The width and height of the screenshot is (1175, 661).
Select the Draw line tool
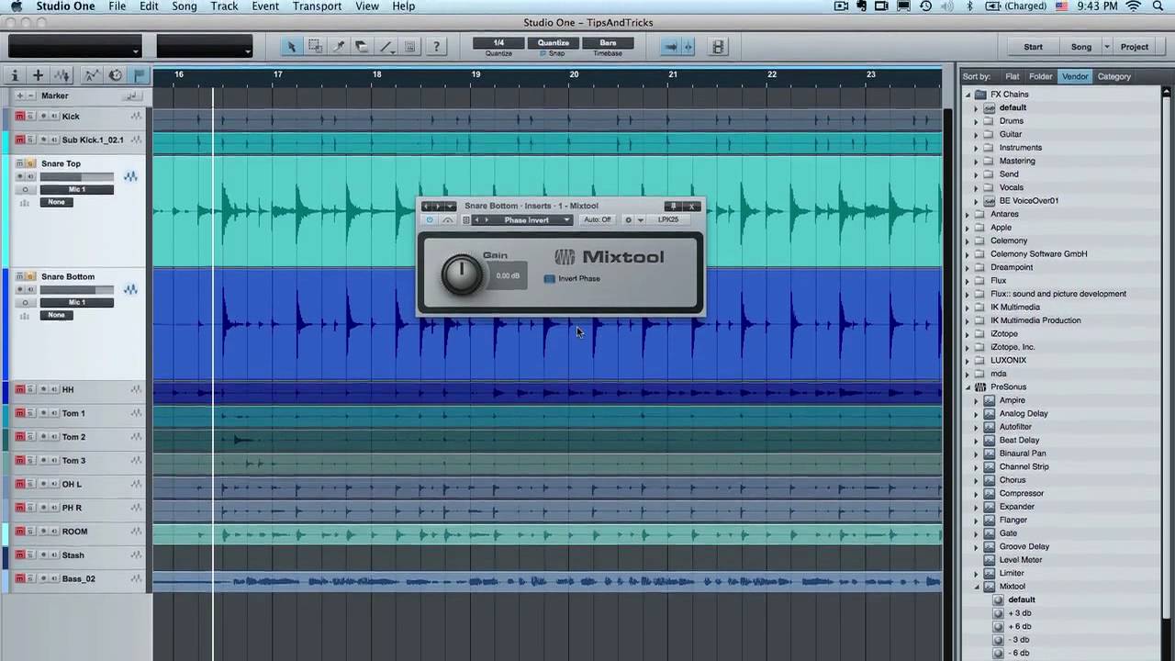pos(386,47)
